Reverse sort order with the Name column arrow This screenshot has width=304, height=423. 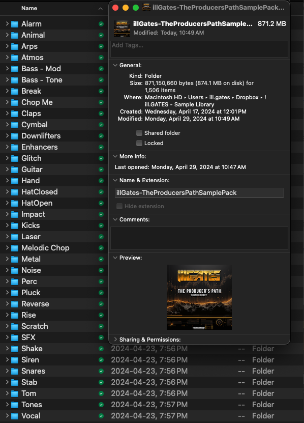coord(101,9)
